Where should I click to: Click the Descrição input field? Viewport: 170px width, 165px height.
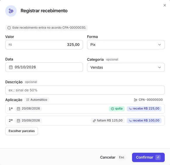click(x=85, y=90)
